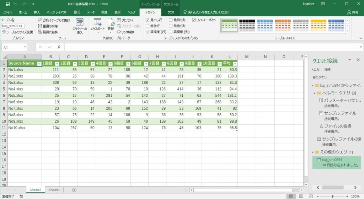Apply the yellow table style
The width and height of the screenshot is (364, 199).
click(x=318, y=25)
